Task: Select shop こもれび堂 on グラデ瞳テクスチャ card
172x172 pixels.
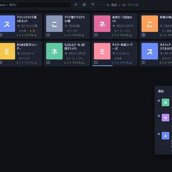Action: click(74, 26)
